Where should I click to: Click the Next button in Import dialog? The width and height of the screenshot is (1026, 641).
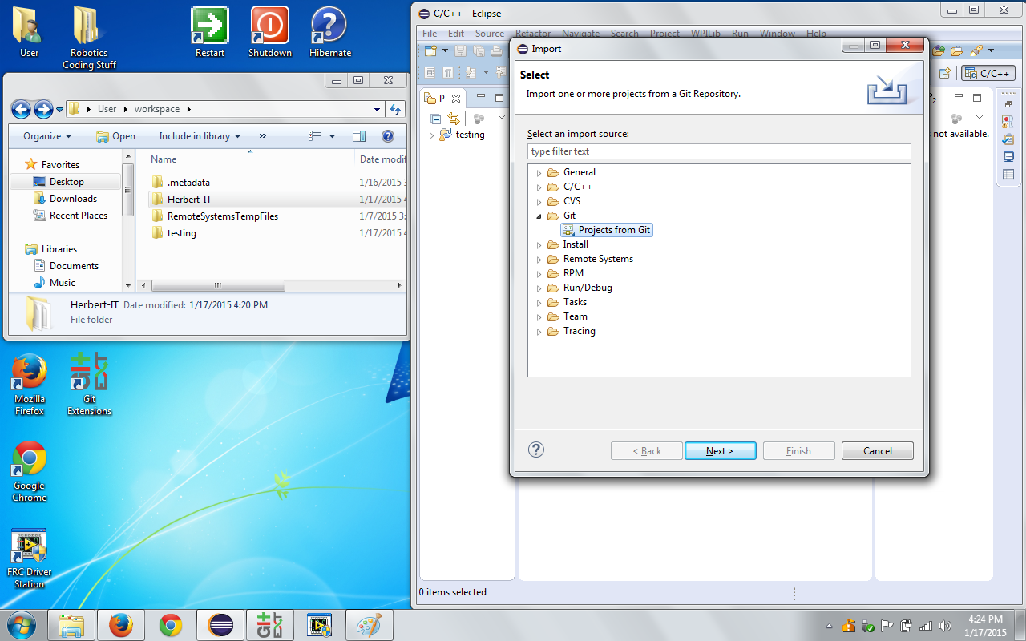click(x=720, y=451)
